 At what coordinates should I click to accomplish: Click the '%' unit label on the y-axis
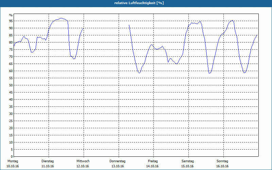click(11, 15)
